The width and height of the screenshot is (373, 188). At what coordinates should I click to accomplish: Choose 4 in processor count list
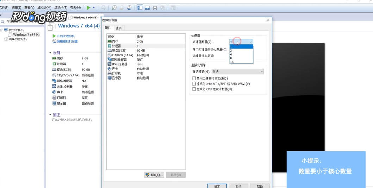coord(241,55)
